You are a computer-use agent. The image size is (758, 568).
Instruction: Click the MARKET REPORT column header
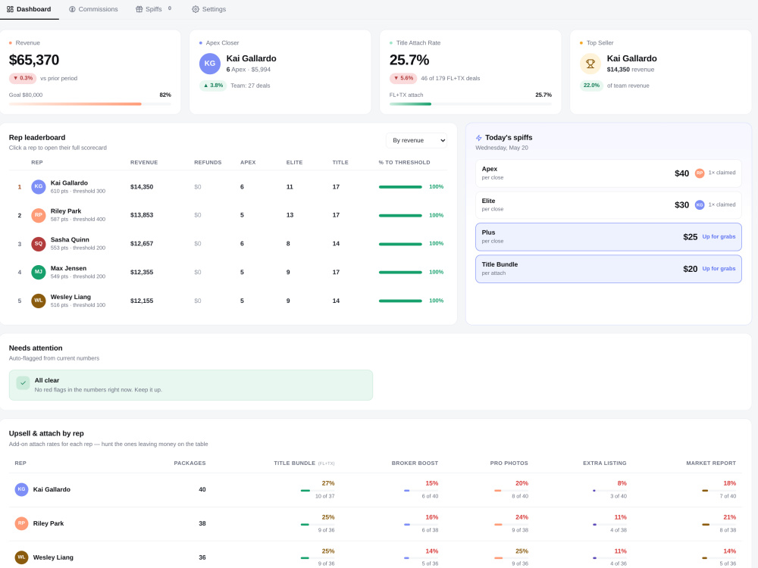pyautogui.click(x=711, y=463)
